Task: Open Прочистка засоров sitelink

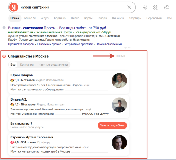Action: (x=21, y=44)
